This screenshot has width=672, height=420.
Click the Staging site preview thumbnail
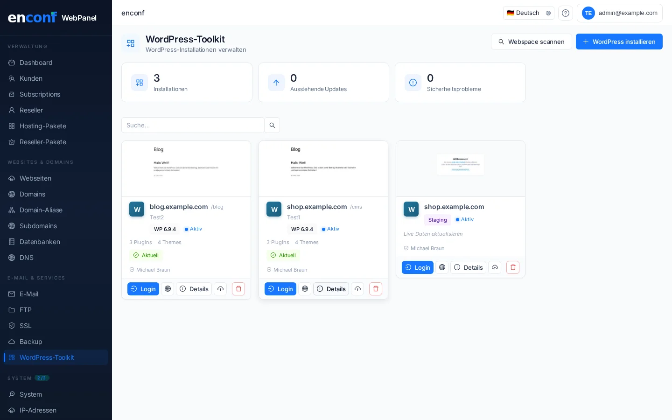pyautogui.click(x=461, y=168)
